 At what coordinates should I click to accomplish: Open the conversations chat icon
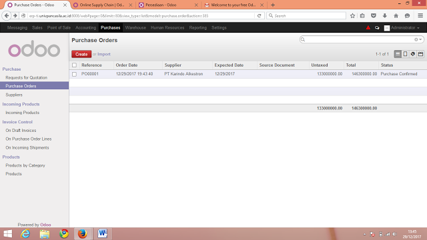[377, 28]
